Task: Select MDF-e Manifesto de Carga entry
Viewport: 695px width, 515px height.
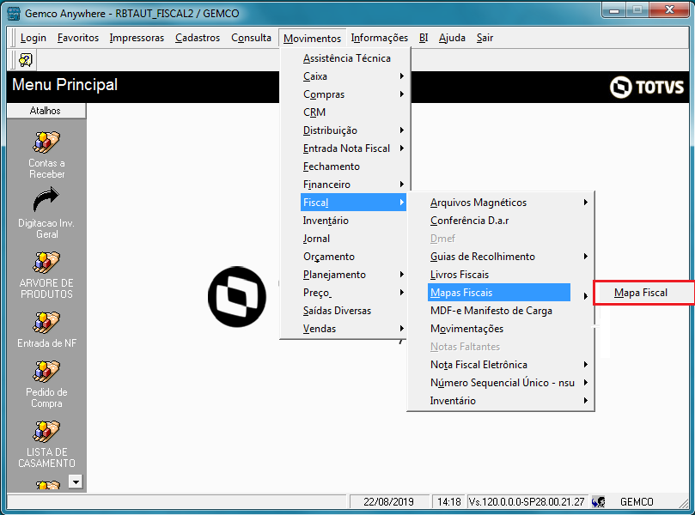Action: click(509, 311)
